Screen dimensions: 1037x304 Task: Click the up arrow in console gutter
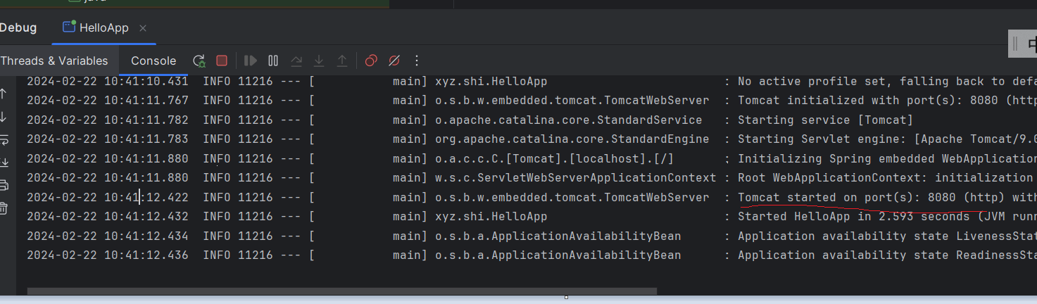click(x=4, y=94)
